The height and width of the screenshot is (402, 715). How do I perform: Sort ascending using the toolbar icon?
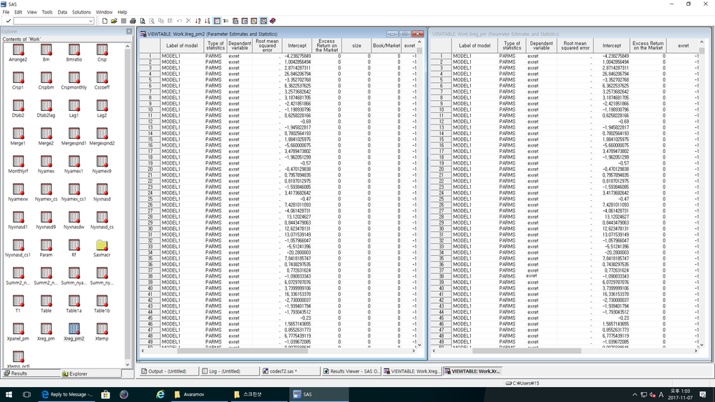(x=198, y=21)
